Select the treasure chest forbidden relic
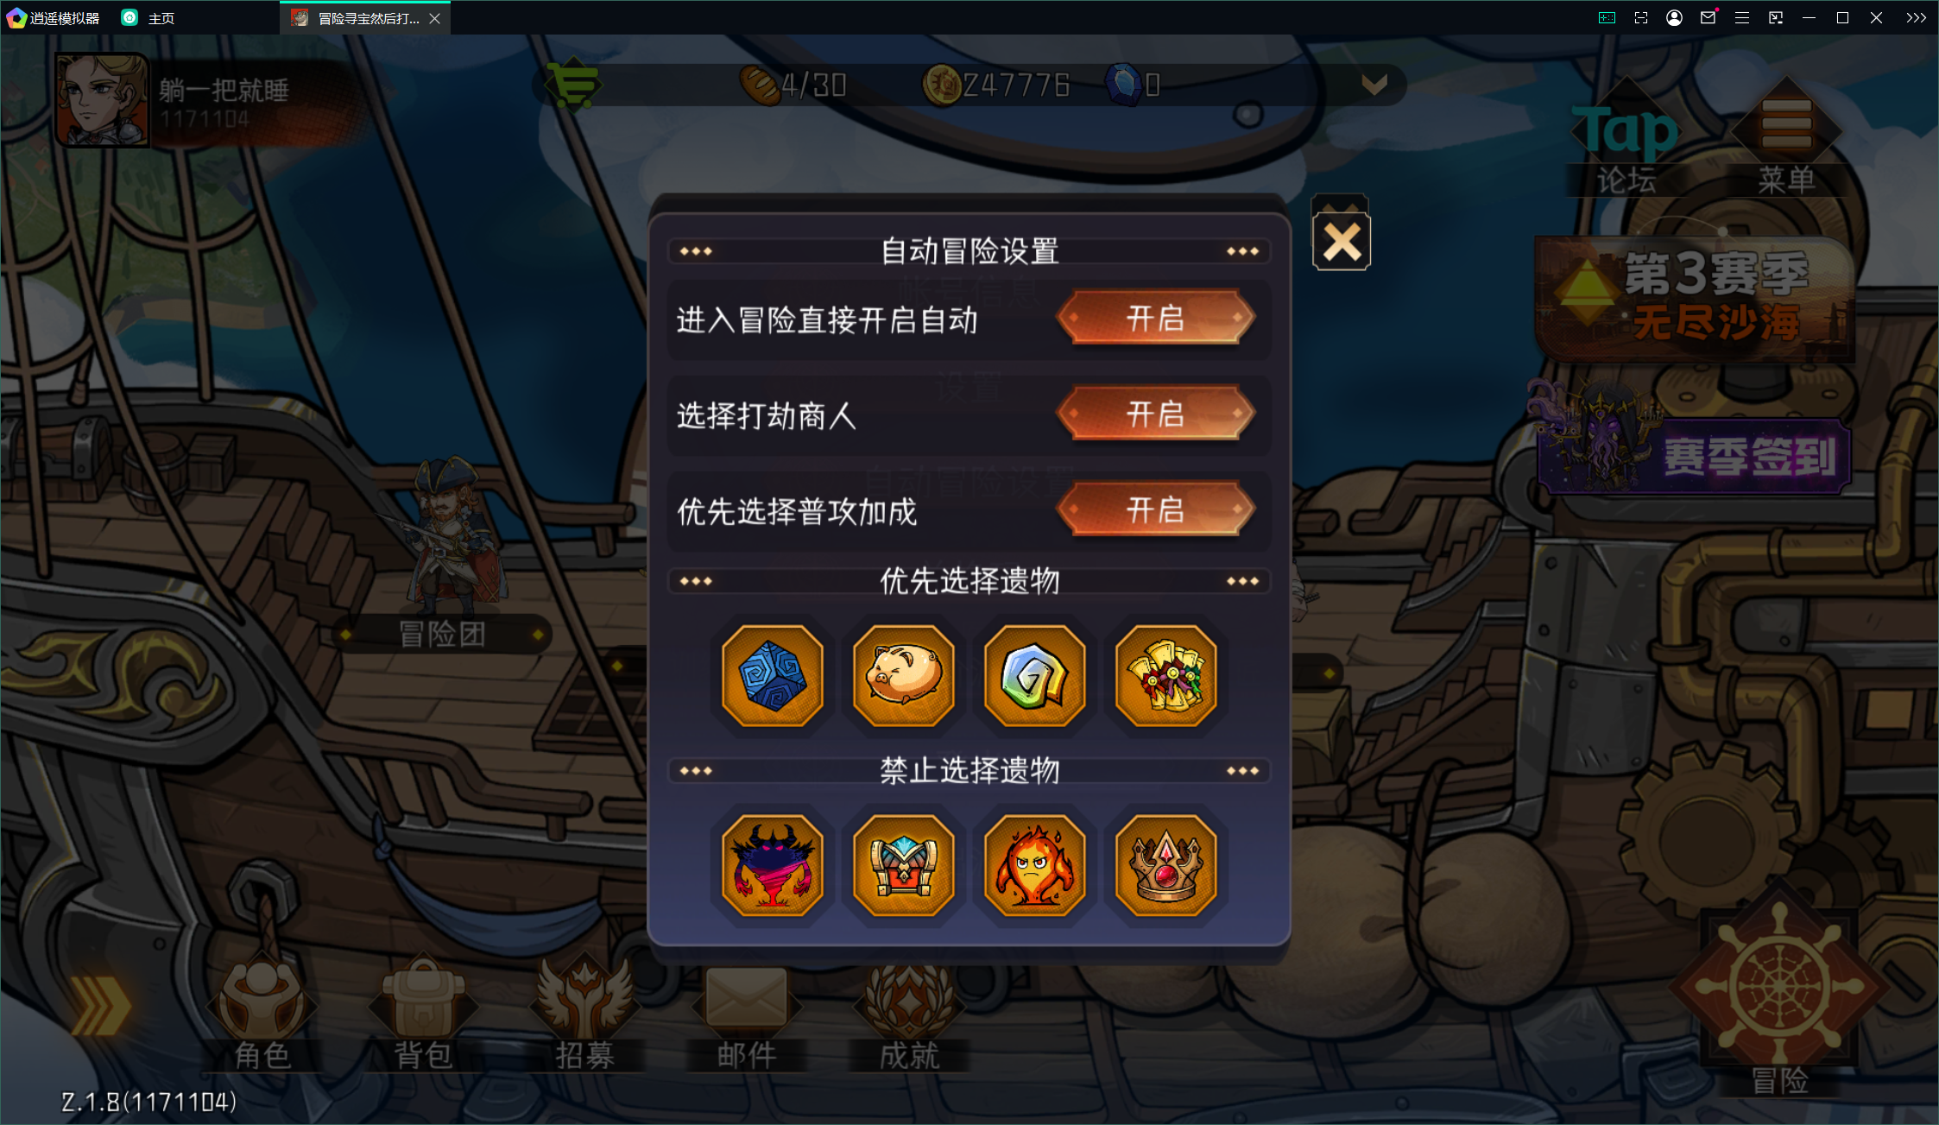This screenshot has width=1939, height=1125. (x=903, y=865)
